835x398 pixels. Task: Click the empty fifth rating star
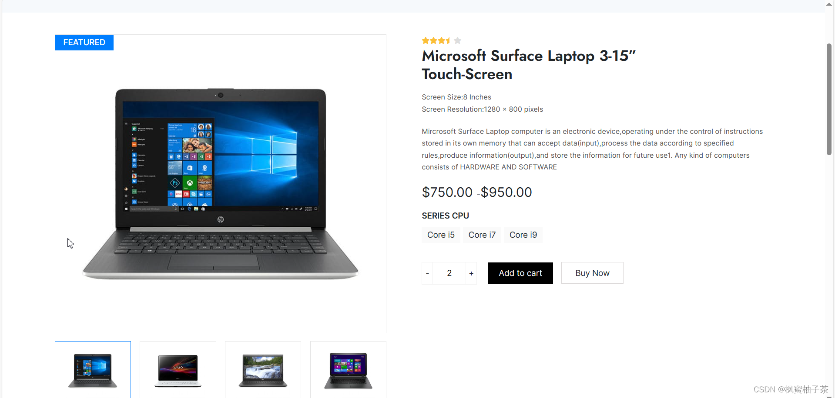457,40
